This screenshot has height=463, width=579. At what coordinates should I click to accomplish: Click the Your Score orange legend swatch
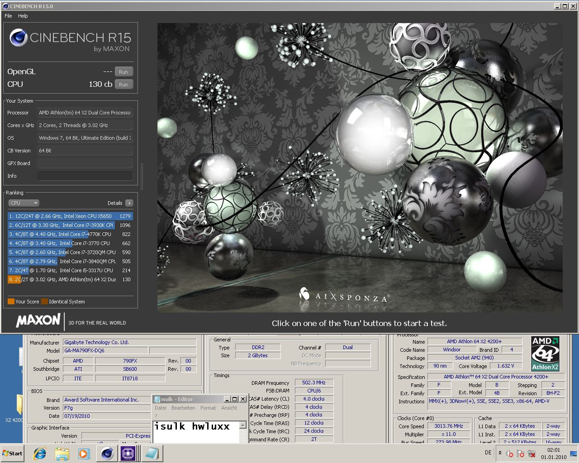click(x=11, y=302)
